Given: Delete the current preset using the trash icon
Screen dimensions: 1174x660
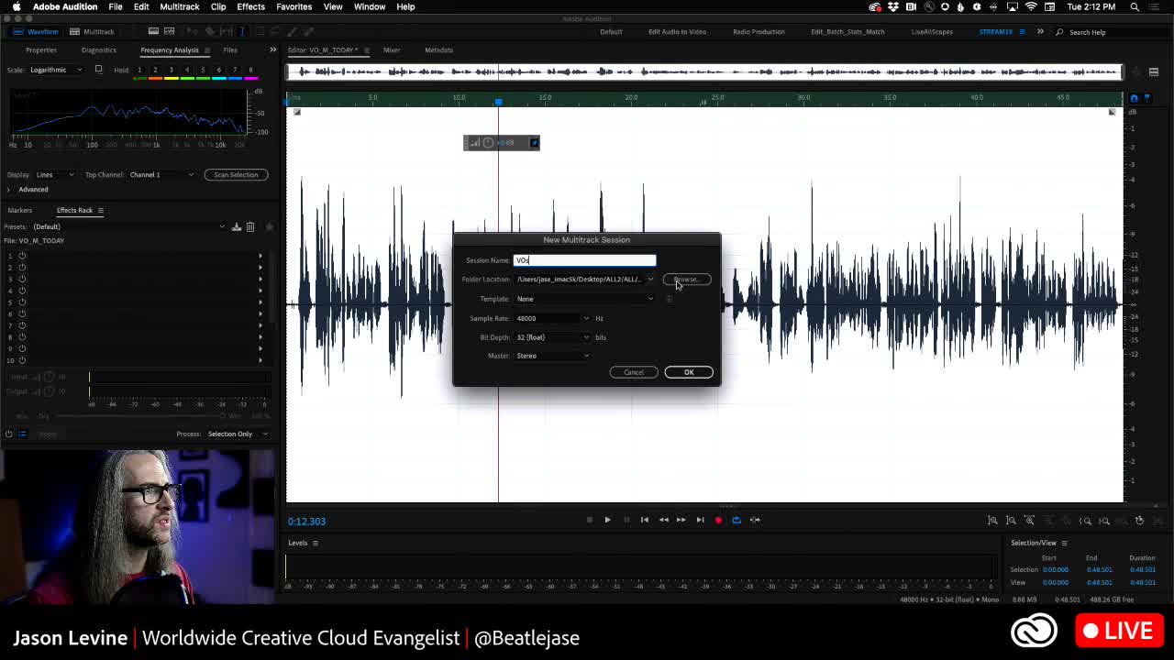Looking at the screenshot, I should (x=250, y=226).
